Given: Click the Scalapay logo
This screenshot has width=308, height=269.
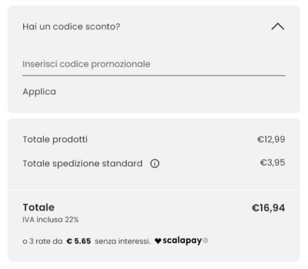Looking at the screenshot, I should point(181,241).
